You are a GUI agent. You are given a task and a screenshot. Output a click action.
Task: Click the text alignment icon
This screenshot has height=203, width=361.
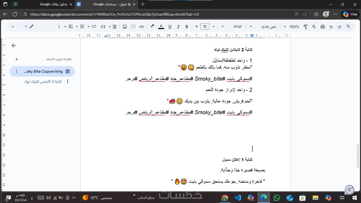(x=114, y=26)
